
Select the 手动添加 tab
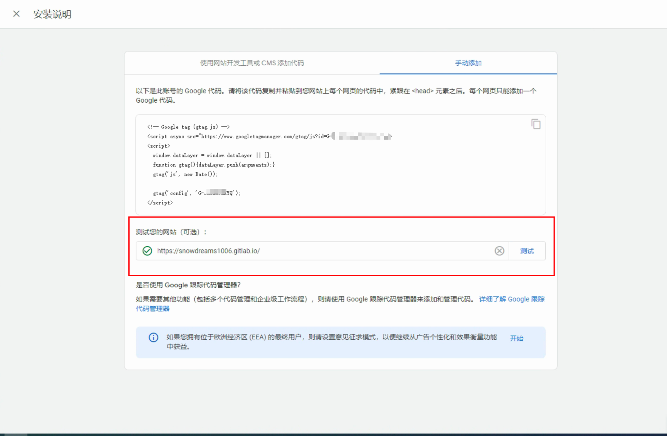[468, 63]
